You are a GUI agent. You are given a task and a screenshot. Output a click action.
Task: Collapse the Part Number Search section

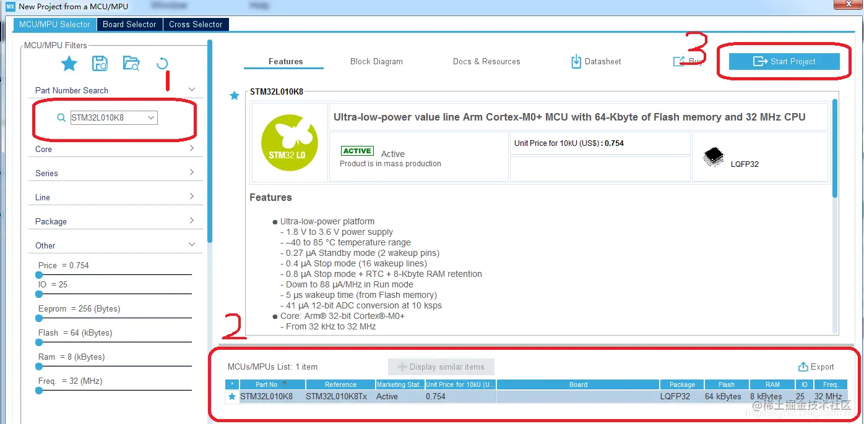[192, 90]
